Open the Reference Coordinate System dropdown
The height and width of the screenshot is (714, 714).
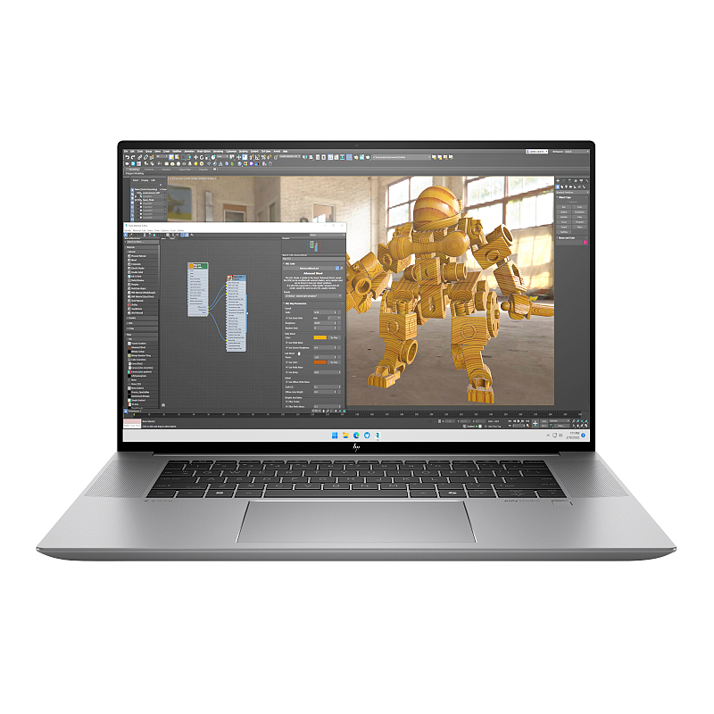[x=222, y=156]
